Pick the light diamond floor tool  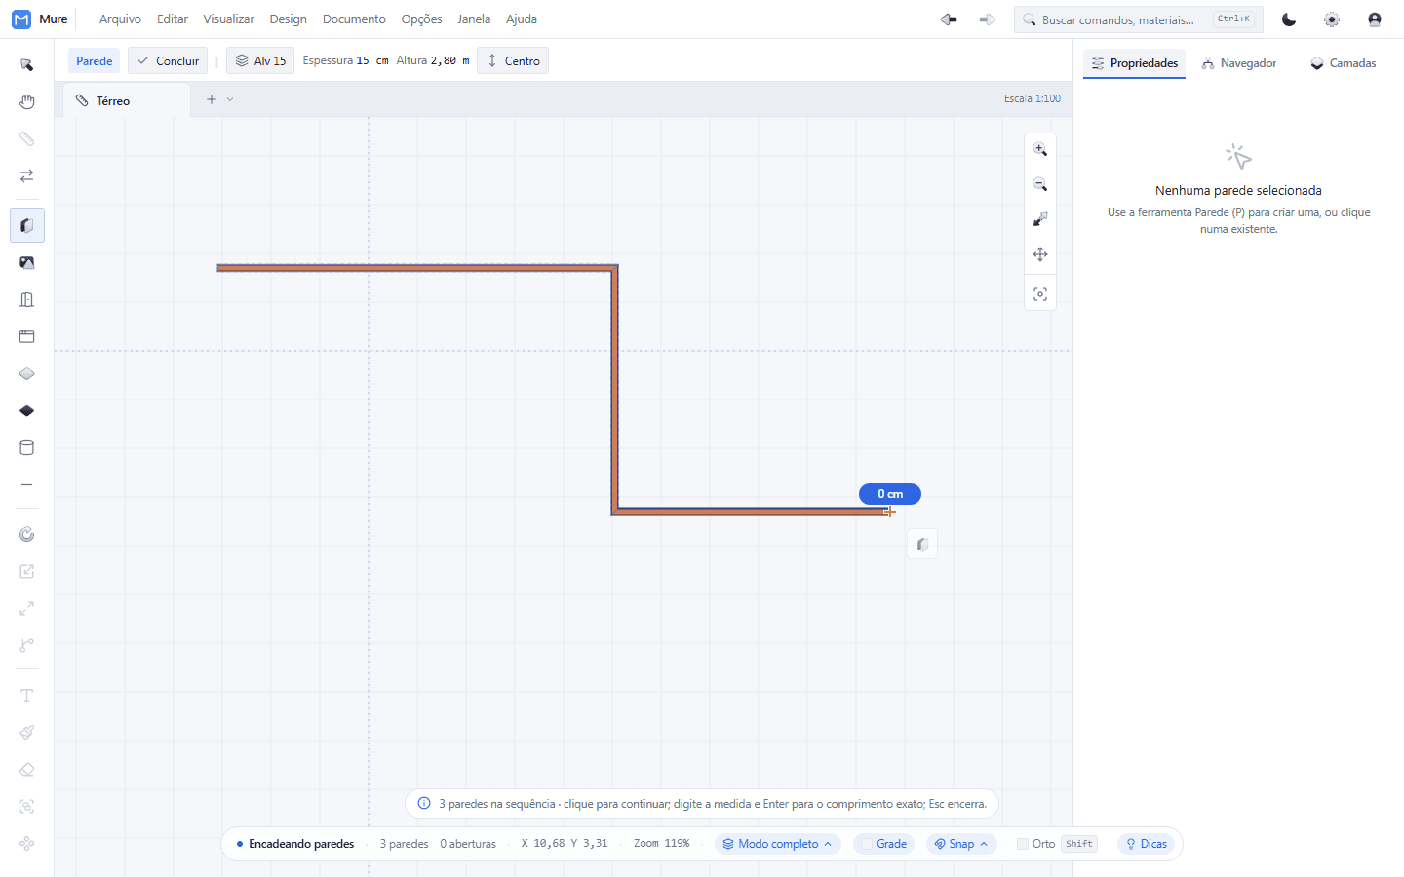[x=27, y=374]
